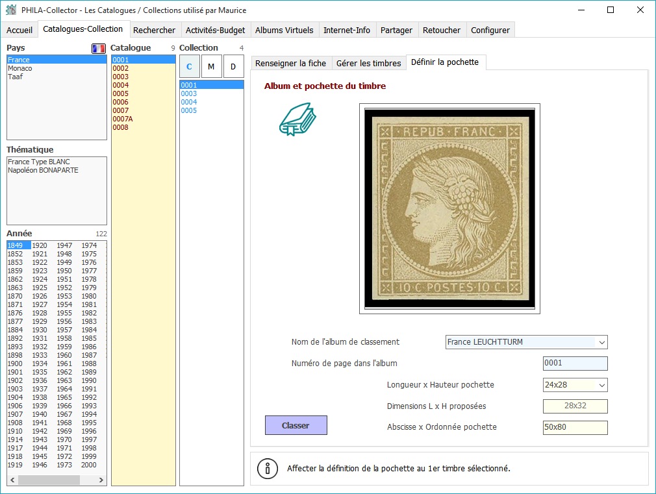Viewport: 656px width, 494px height.
Task: Toggle the M collection filter button
Action: point(211,66)
